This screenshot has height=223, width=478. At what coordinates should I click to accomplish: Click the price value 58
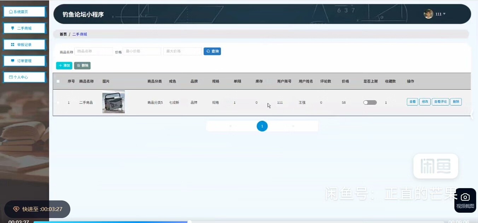pos(344,102)
